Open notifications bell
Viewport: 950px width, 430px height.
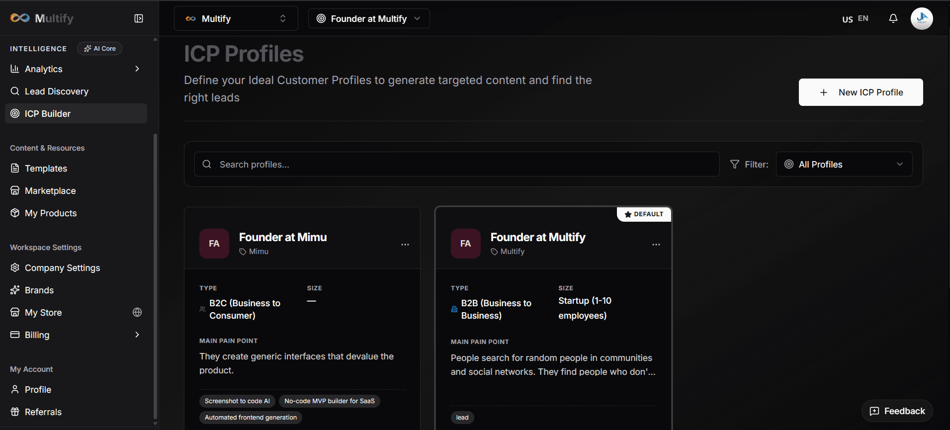point(893,18)
